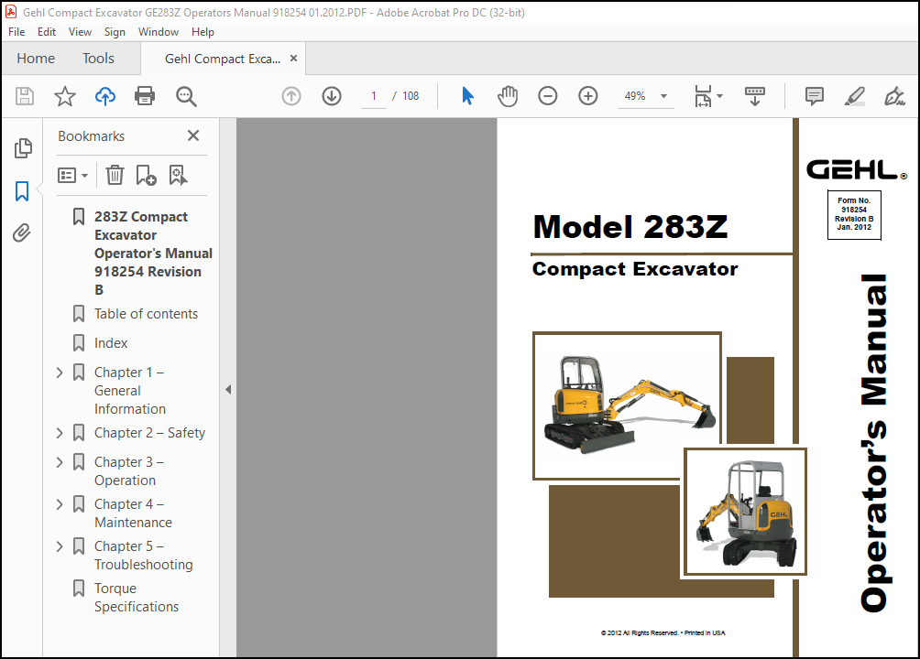Click the Form No. 918254 box

tap(854, 215)
